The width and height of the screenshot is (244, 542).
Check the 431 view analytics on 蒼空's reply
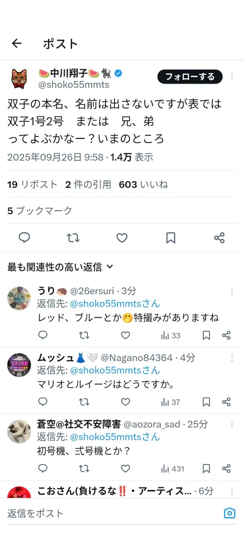tap(171, 468)
